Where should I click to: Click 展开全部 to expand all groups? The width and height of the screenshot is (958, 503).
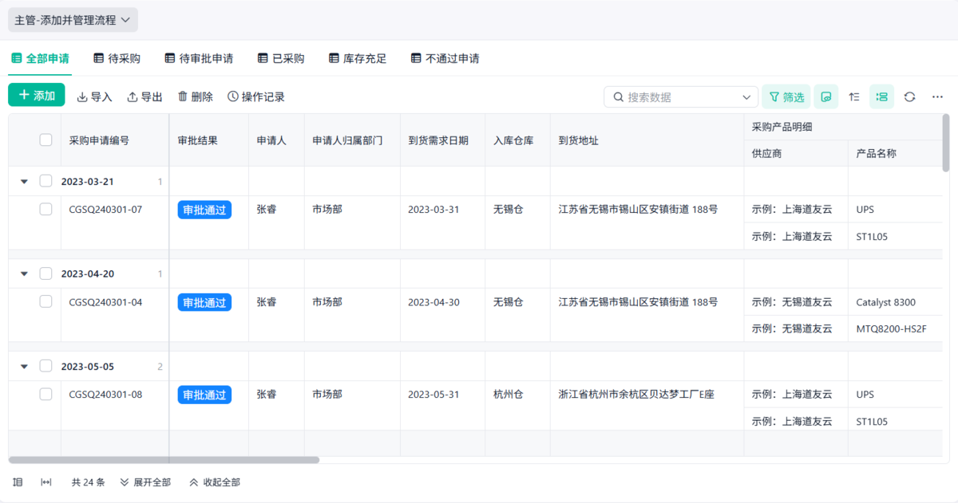[145, 482]
